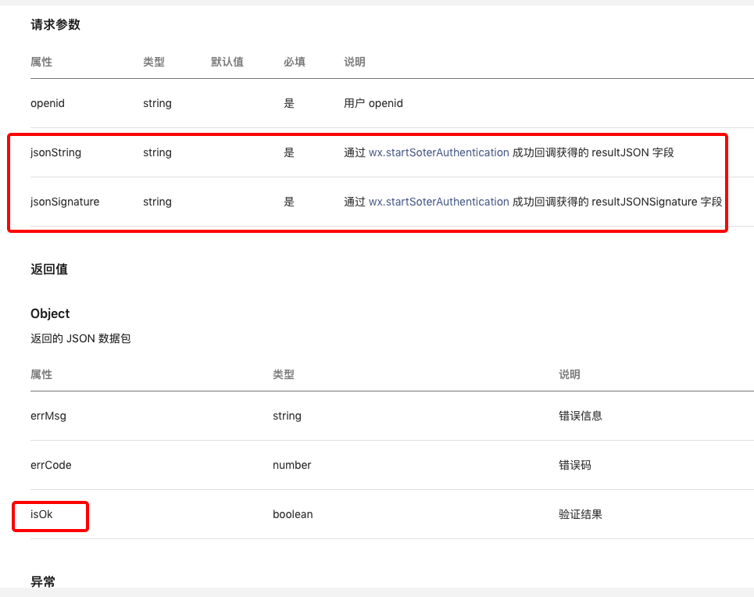Open wx.startSoterAuthentication link in jsonString row
This screenshot has width=754, height=597.
pyautogui.click(x=438, y=152)
